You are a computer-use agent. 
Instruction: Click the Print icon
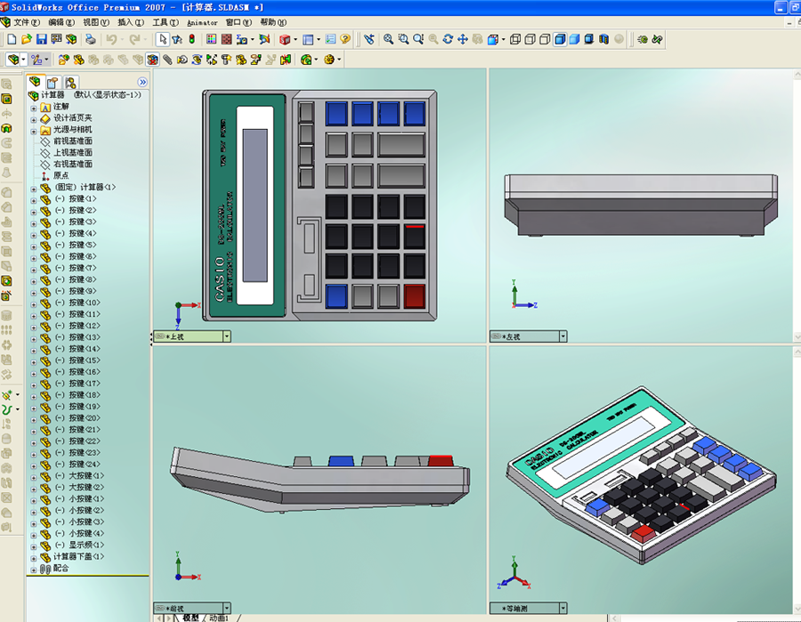pyautogui.click(x=91, y=39)
